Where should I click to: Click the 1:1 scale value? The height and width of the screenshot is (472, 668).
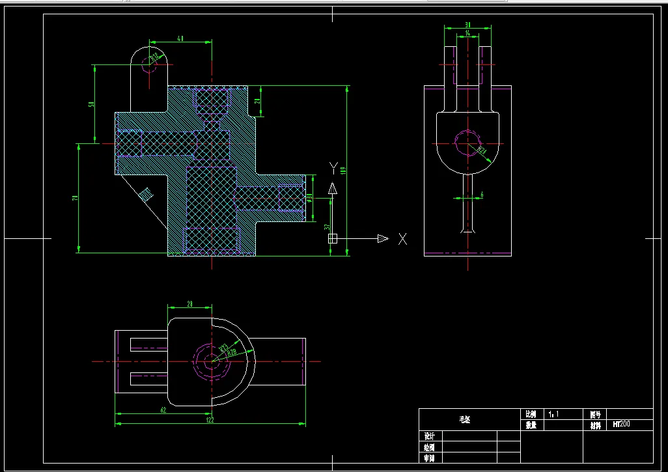tap(554, 414)
